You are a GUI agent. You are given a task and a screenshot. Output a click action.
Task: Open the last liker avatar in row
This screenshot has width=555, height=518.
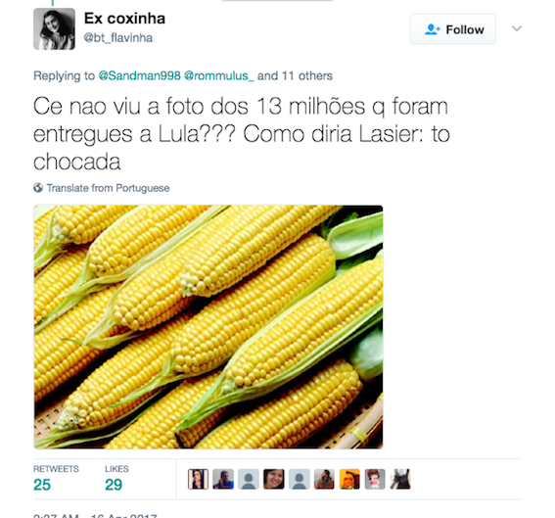click(x=400, y=479)
